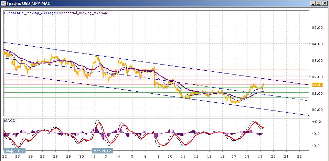Click the chart icon in the title bar
This screenshot has width=329, height=161.
click(3, 3)
